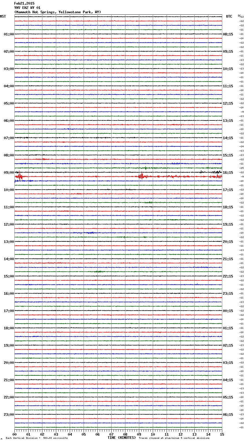Select the 08:00 MST time label

[x=9, y=155]
